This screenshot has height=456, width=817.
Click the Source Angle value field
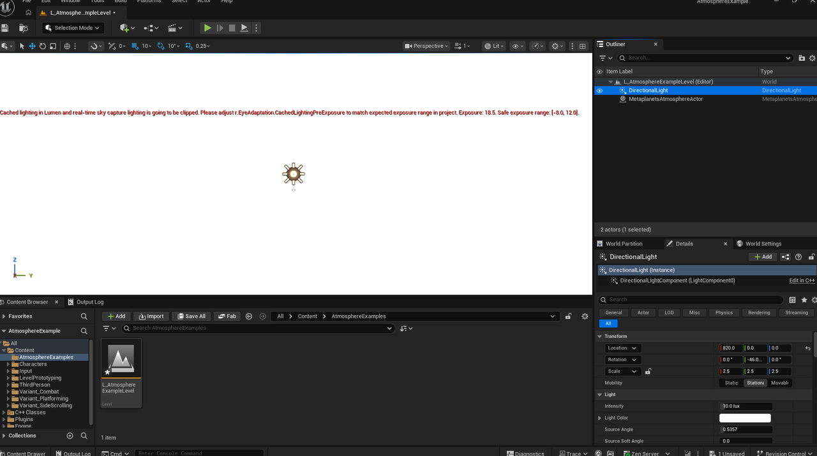click(x=746, y=429)
